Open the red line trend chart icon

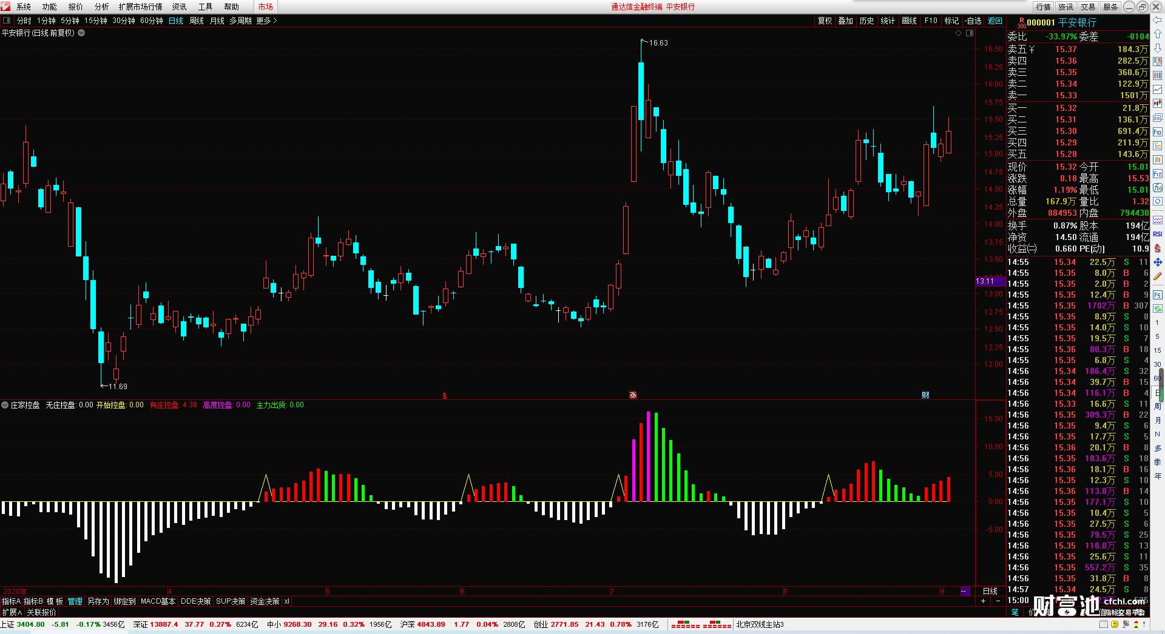point(1158,90)
